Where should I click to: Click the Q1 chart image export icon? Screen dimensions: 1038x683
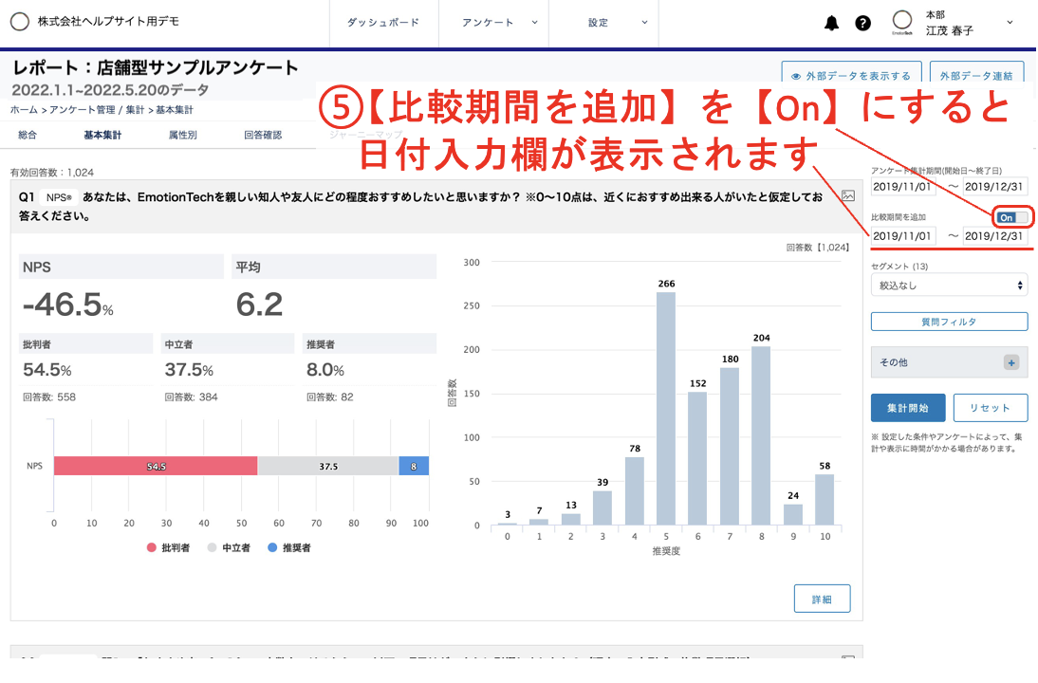coord(848,195)
